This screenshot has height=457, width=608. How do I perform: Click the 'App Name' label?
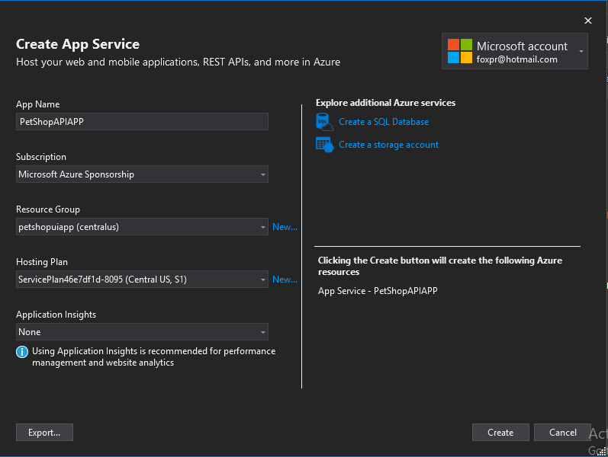(x=37, y=104)
